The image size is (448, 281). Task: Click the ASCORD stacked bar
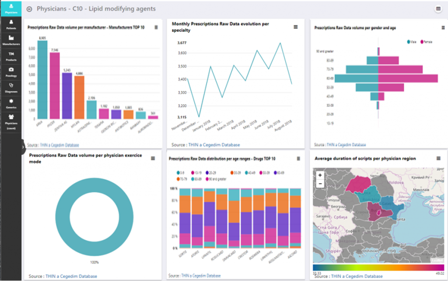pyautogui.click(x=295, y=218)
